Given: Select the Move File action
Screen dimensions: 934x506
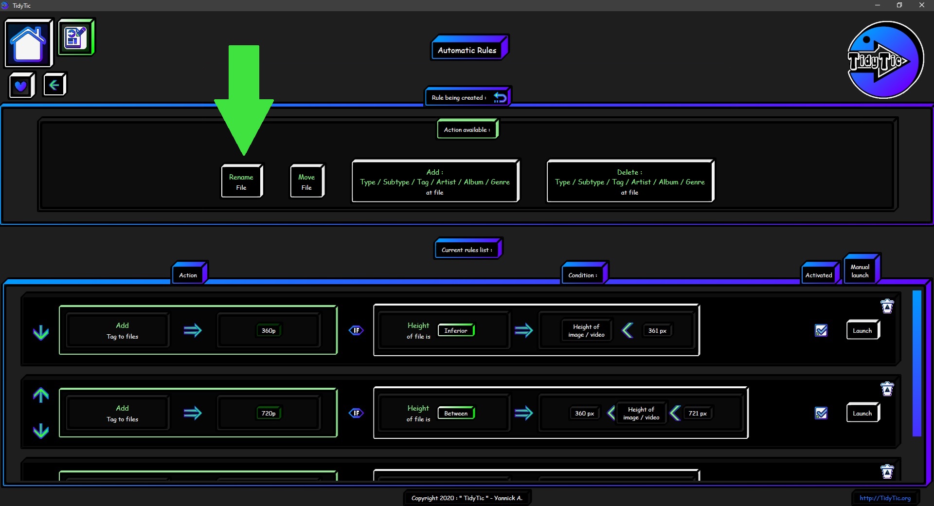Looking at the screenshot, I should tap(306, 181).
